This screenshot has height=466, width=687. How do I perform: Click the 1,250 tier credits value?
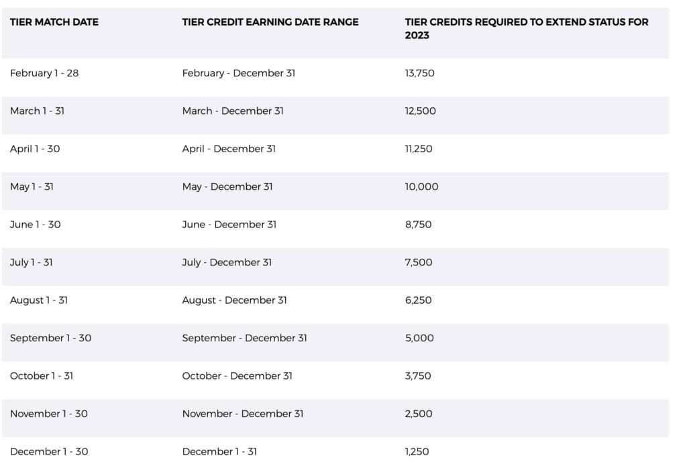pyautogui.click(x=417, y=452)
